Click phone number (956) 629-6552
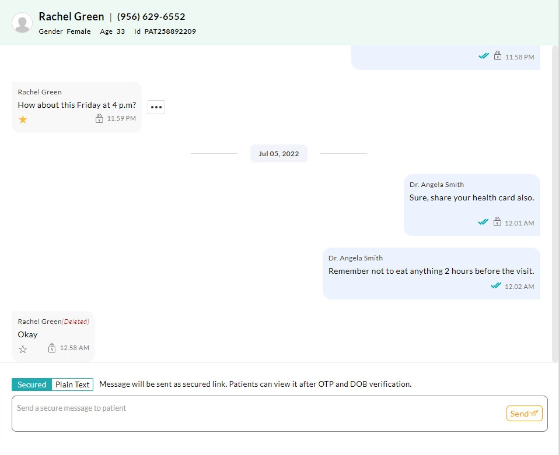Viewport: 559px width, 455px height. tap(151, 16)
